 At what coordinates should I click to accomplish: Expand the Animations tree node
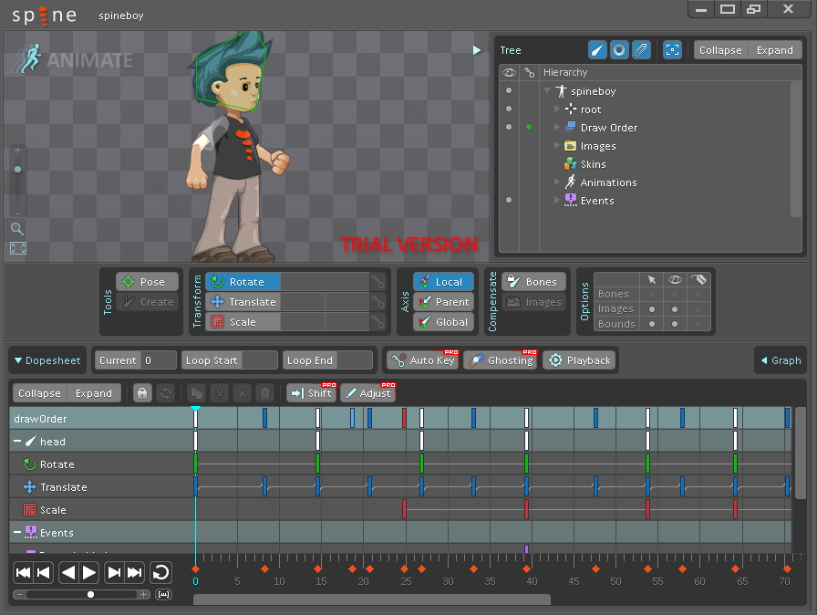557,182
